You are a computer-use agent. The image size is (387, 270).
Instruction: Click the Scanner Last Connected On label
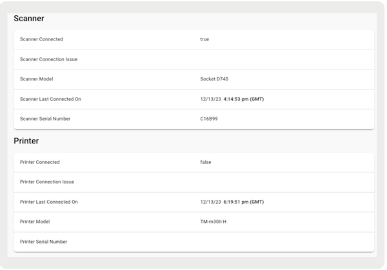50,99
